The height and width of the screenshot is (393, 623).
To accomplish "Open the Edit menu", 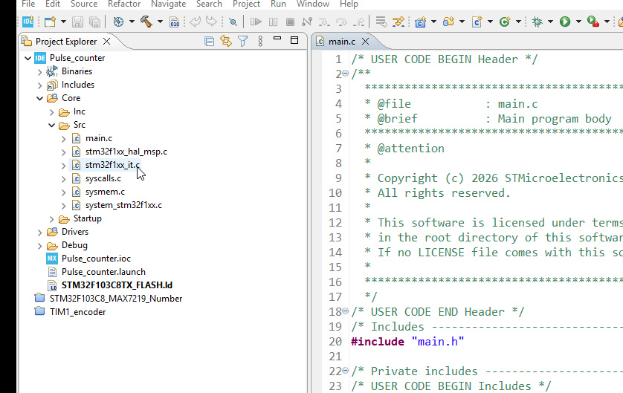I will [53, 4].
